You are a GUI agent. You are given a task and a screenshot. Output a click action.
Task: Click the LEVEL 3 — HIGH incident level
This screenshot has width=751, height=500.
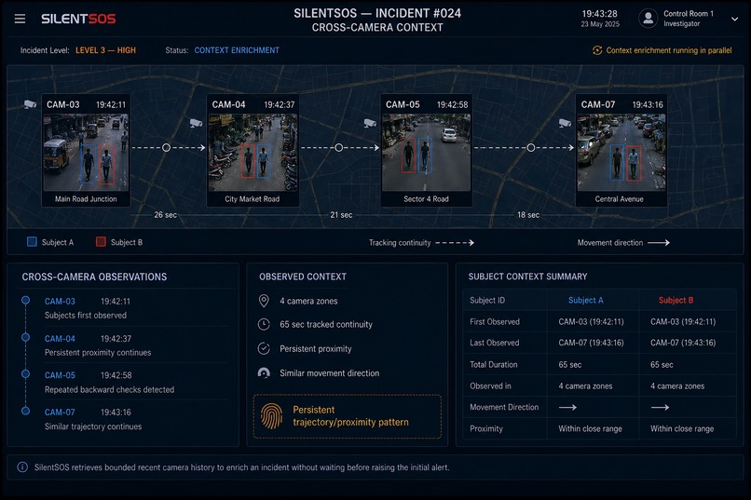click(106, 50)
